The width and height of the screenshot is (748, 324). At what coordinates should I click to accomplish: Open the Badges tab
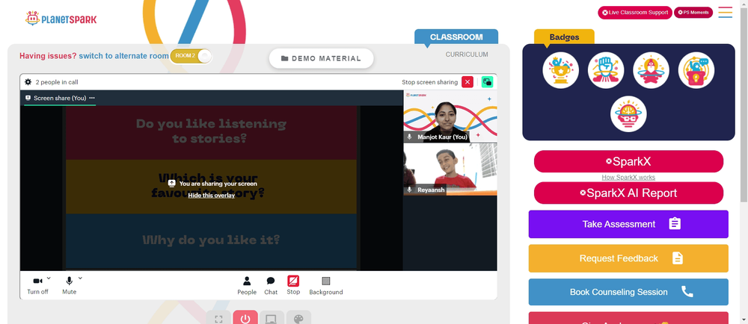pyautogui.click(x=564, y=37)
